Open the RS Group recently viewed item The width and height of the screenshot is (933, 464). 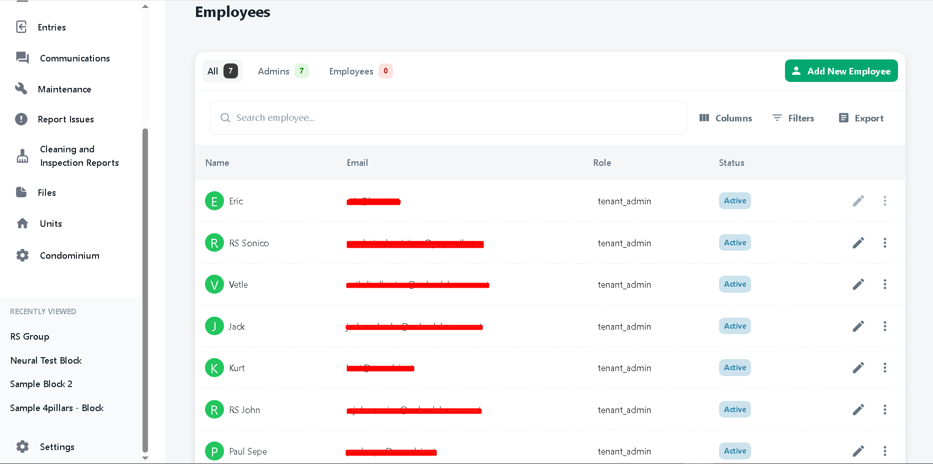click(x=29, y=336)
